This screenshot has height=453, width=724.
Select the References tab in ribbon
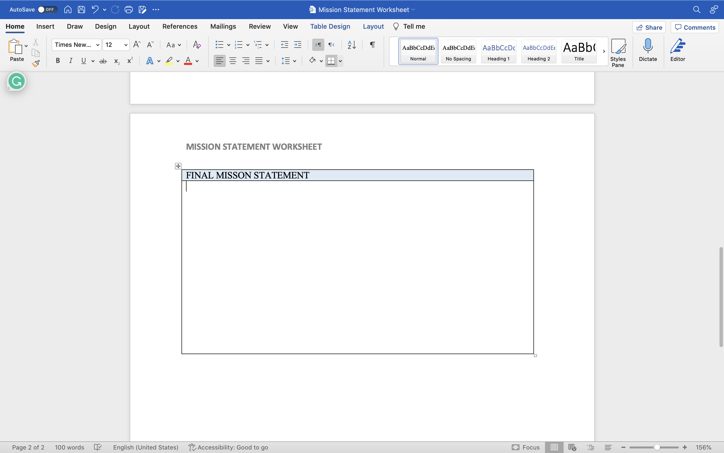[180, 26]
